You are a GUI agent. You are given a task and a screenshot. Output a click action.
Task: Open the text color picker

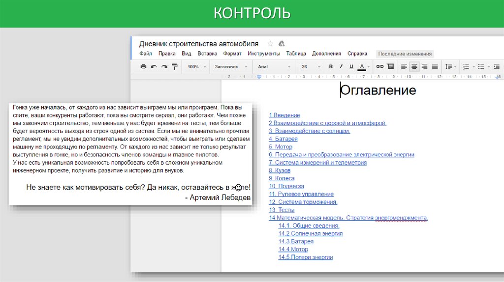tap(362, 66)
